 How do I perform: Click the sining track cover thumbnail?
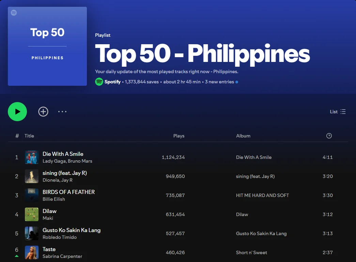tap(32, 176)
